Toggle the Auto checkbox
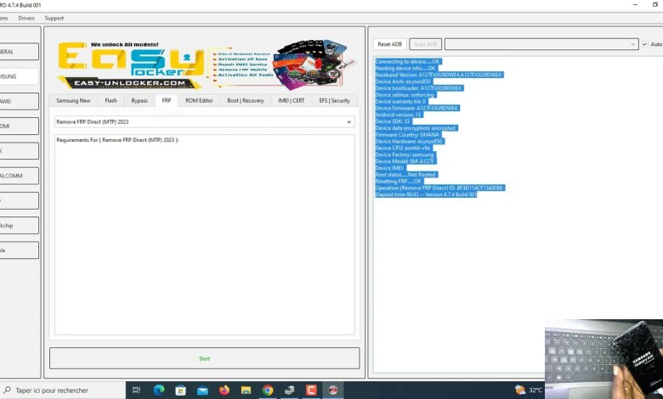Image resolution: width=663 pixels, height=399 pixels. (x=645, y=44)
